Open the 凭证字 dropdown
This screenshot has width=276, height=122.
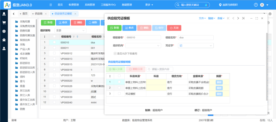(x=196, y=45)
